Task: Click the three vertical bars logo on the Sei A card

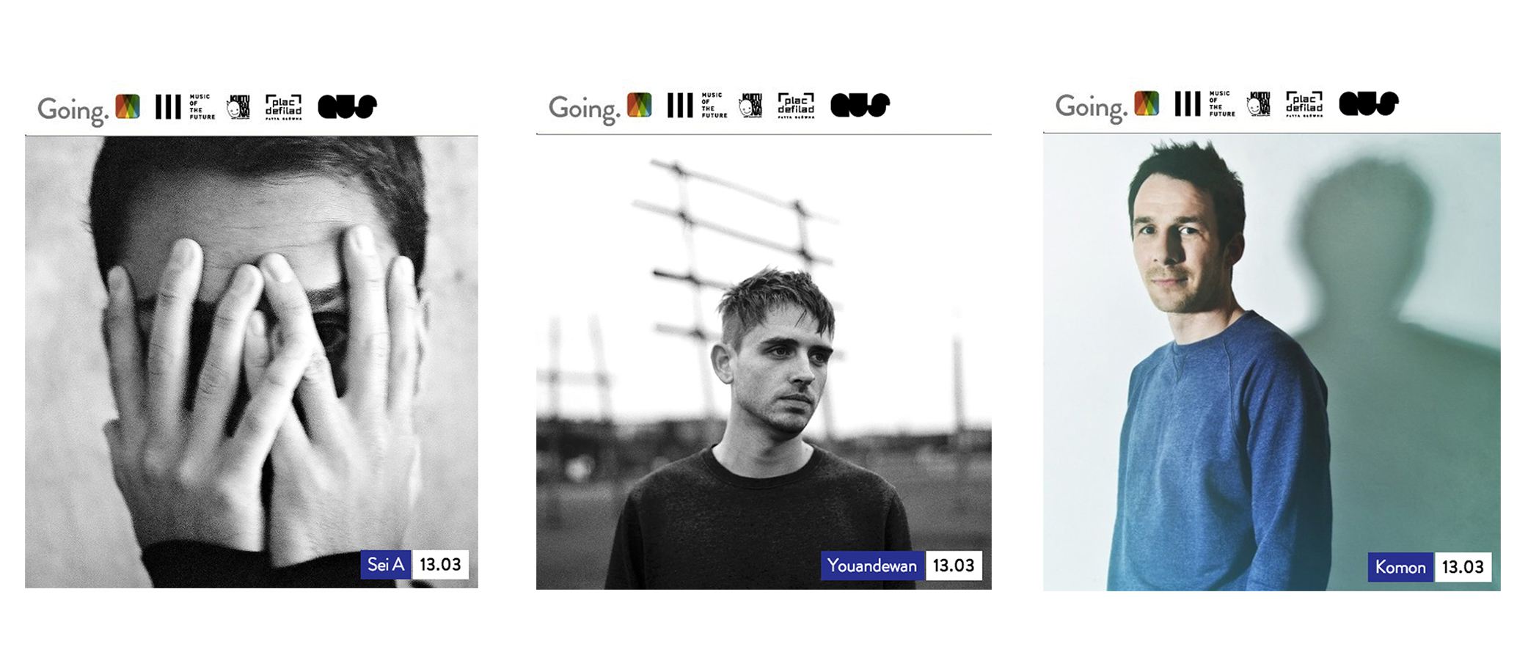Action: [x=168, y=107]
